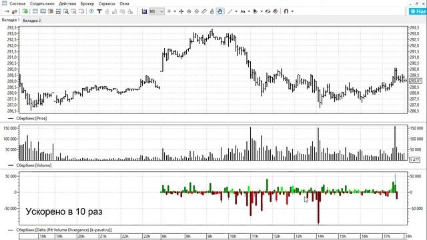This screenshot has width=427, height=240.
Task: Click the green info pin icon
Action: coord(91,11)
